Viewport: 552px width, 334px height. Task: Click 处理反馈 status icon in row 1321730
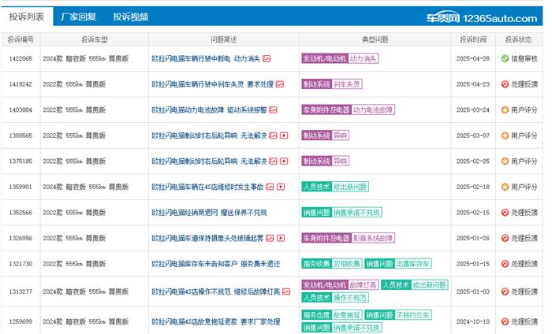[x=505, y=264]
